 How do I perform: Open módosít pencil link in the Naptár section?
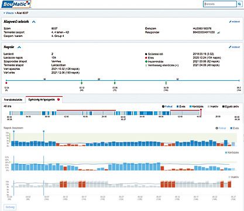[x=235, y=47]
